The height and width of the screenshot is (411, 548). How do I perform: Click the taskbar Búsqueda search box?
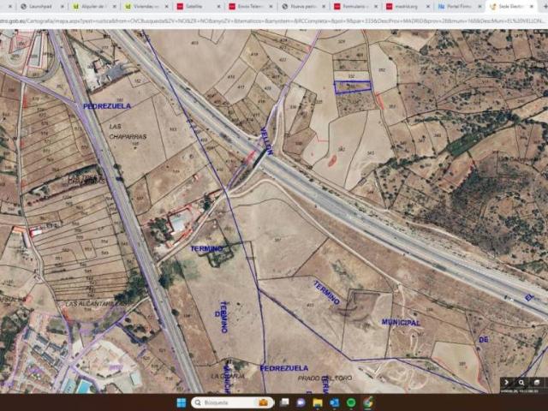point(232,402)
